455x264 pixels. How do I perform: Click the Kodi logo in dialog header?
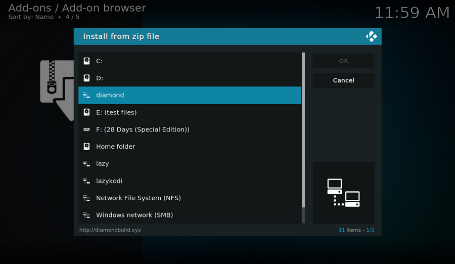pos(371,36)
